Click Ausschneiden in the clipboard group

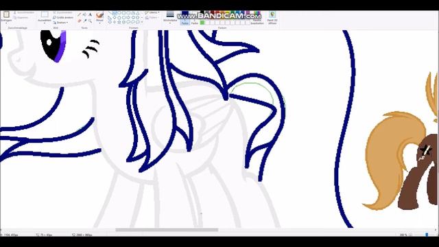(x=24, y=12)
